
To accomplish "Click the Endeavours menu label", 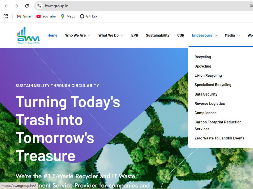I will pos(202,35).
